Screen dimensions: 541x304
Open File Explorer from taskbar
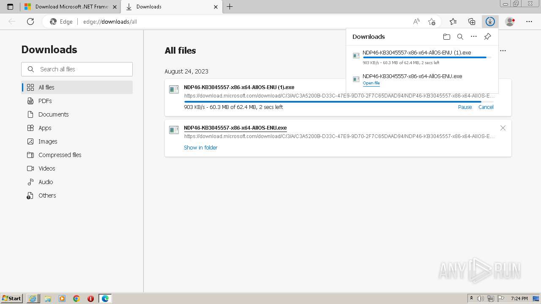(x=48, y=299)
